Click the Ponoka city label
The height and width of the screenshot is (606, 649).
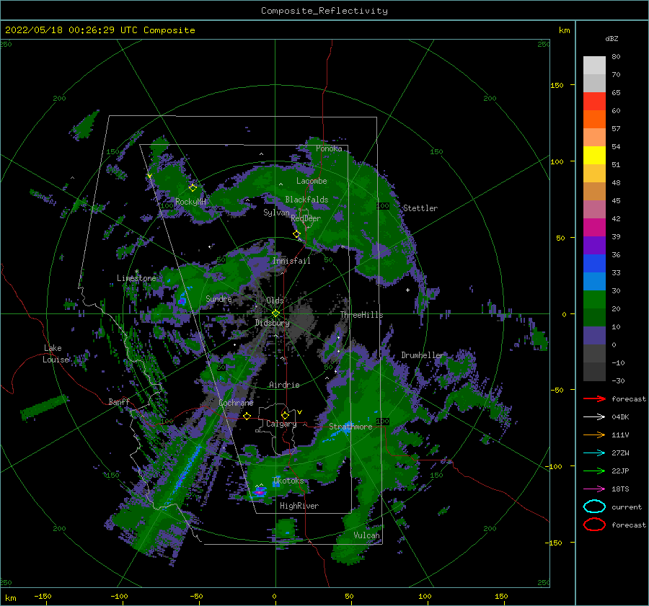[x=329, y=148]
